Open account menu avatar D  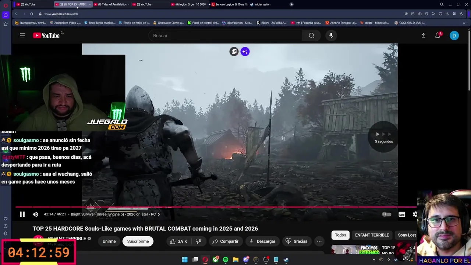[454, 35]
